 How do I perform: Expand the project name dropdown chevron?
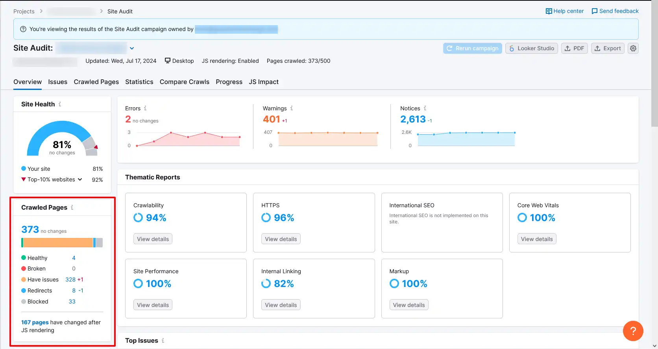(132, 48)
